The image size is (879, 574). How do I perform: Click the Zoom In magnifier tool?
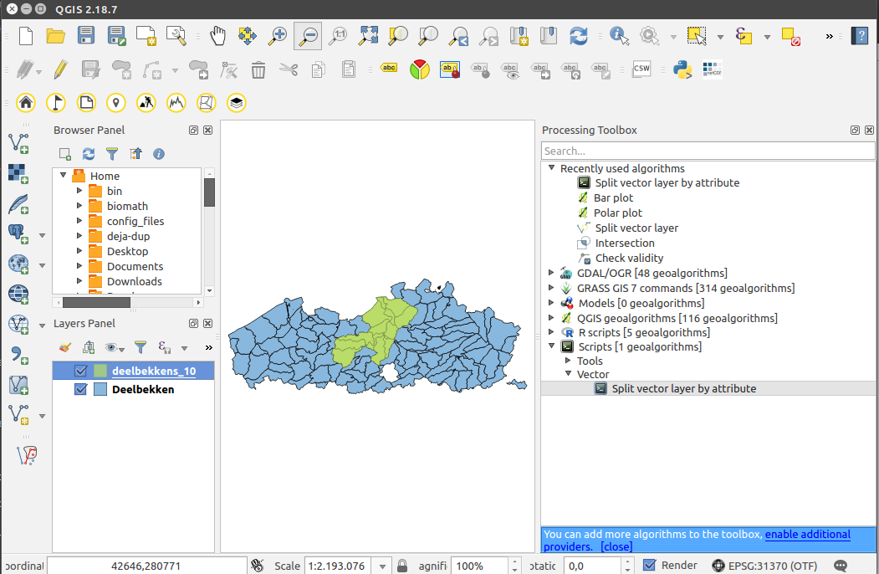(x=277, y=36)
